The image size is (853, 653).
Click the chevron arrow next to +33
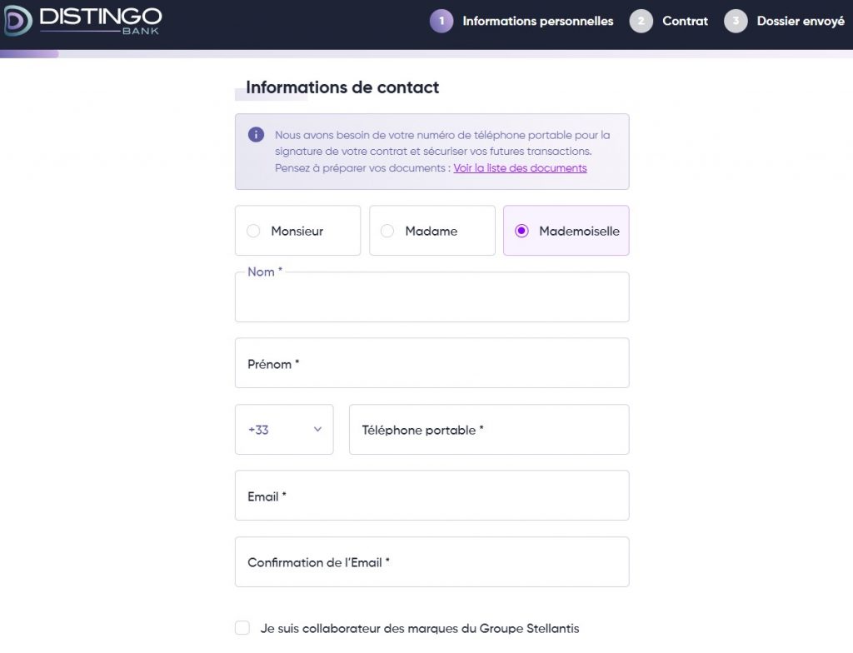(x=317, y=430)
